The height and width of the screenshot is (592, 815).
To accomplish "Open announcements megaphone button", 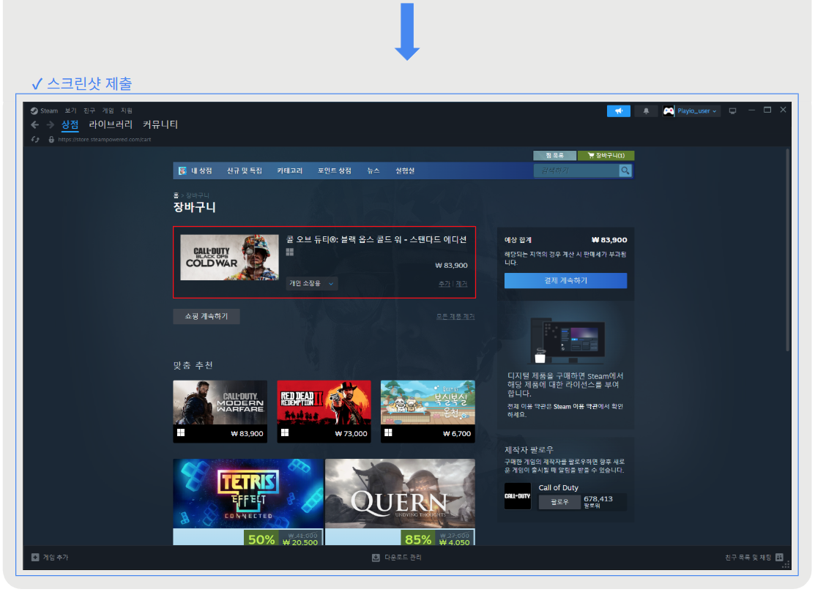I will (619, 111).
